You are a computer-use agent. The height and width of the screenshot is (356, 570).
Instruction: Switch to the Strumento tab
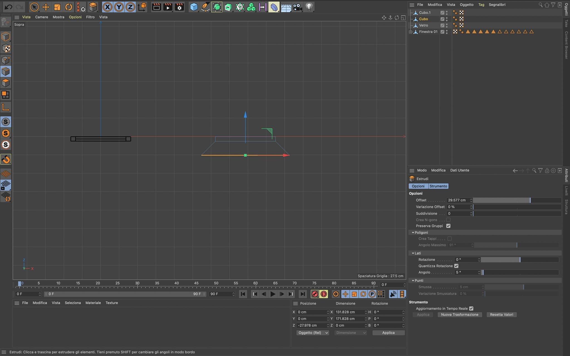tap(438, 186)
